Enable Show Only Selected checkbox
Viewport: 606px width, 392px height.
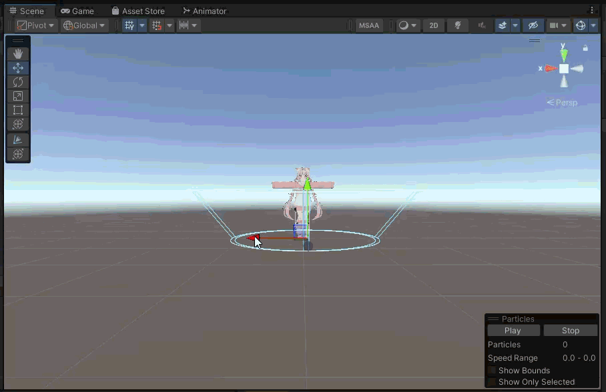point(493,382)
